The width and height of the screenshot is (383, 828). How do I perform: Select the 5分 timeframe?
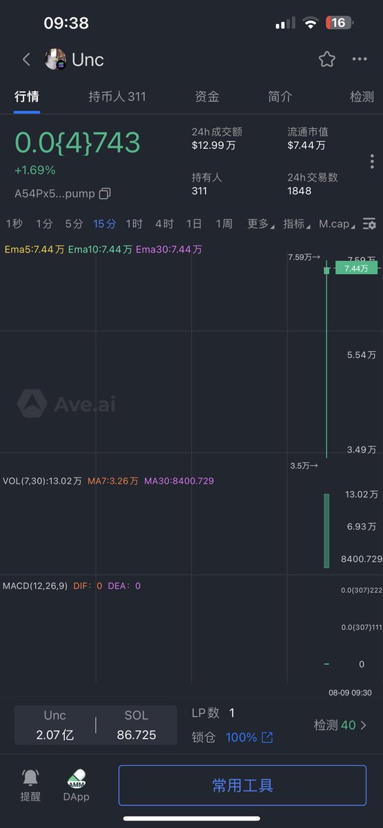pyautogui.click(x=74, y=224)
